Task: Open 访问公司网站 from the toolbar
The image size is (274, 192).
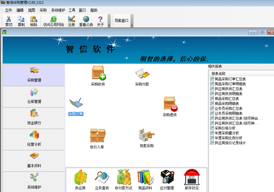Action: [x=53, y=21]
